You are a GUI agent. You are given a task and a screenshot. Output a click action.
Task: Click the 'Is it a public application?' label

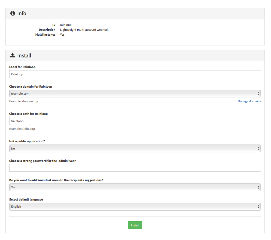27,141
